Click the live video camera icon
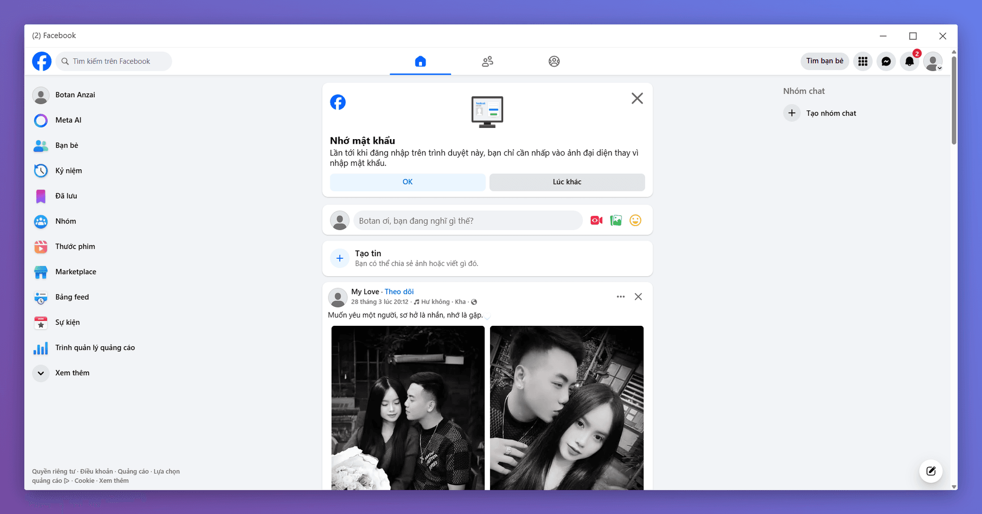Image resolution: width=982 pixels, height=514 pixels. click(x=596, y=220)
